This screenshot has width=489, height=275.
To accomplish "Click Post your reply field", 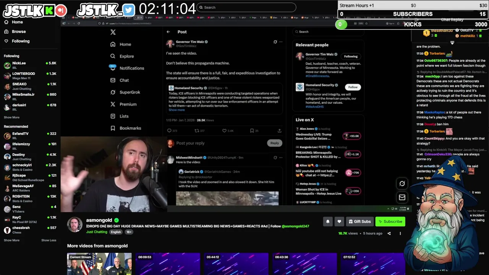I will (x=190, y=143).
